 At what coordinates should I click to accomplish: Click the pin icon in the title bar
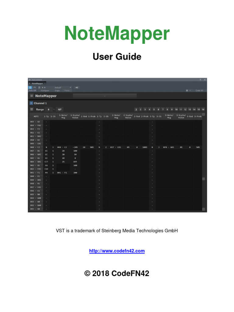(200, 80)
